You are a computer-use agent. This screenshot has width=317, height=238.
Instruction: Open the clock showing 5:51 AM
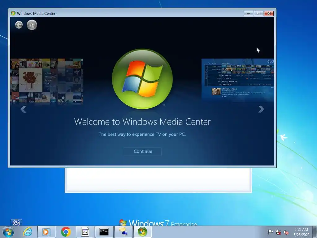[301, 232]
